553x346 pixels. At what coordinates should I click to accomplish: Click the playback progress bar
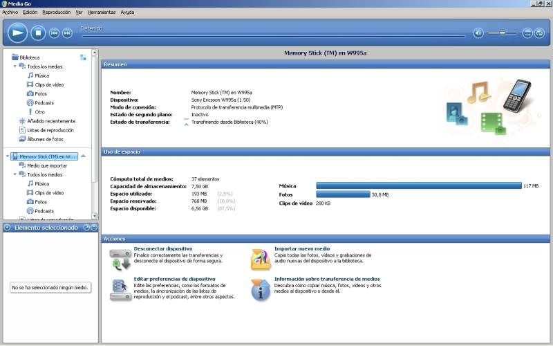pos(273,36)
